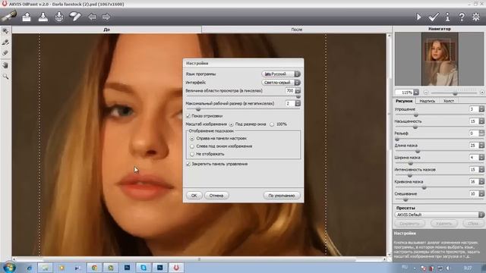The width and height of the screenshot is (486, 273).
Task: Open help question mark icon
Action: pos(462,17)
